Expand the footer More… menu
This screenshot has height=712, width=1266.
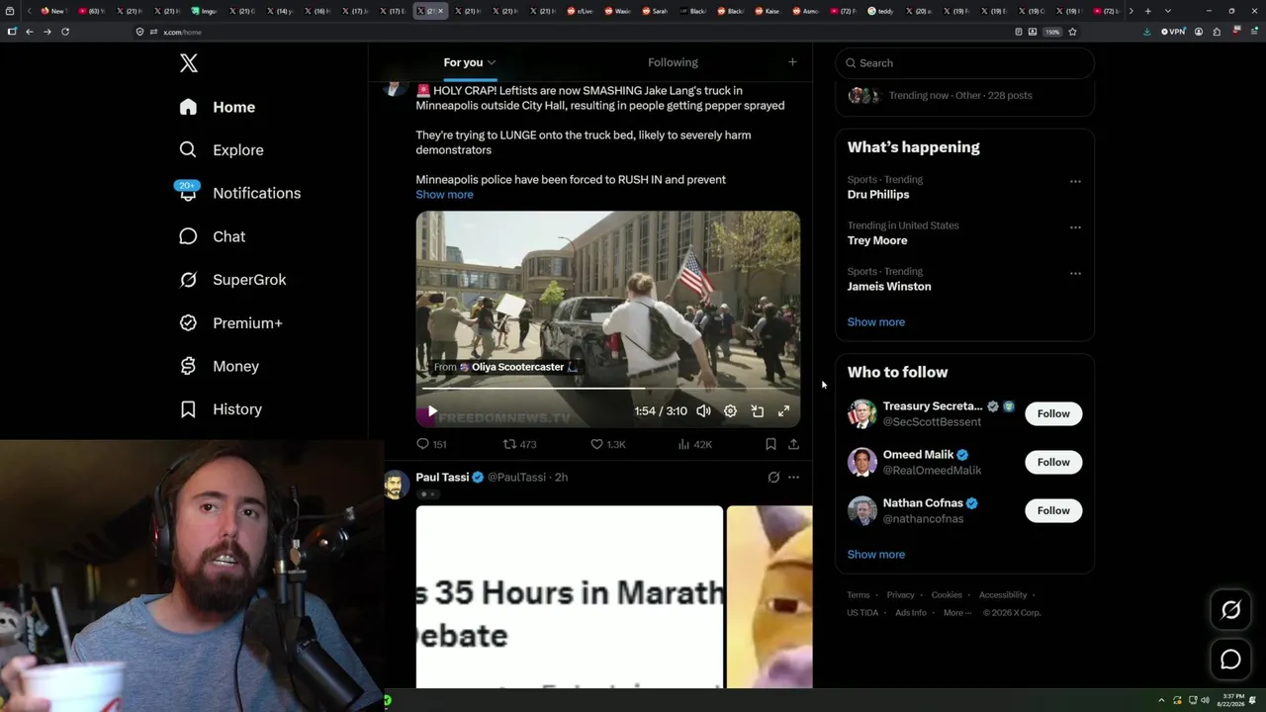(x=955, y=613)
